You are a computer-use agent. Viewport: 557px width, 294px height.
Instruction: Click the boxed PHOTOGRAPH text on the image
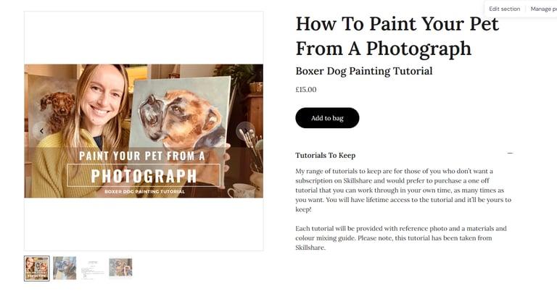(x=143, y=175)
